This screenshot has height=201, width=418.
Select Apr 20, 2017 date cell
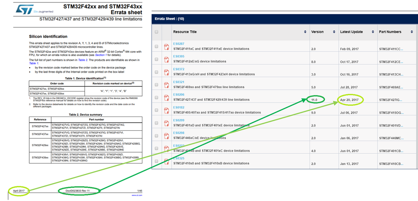click(349, 100)
